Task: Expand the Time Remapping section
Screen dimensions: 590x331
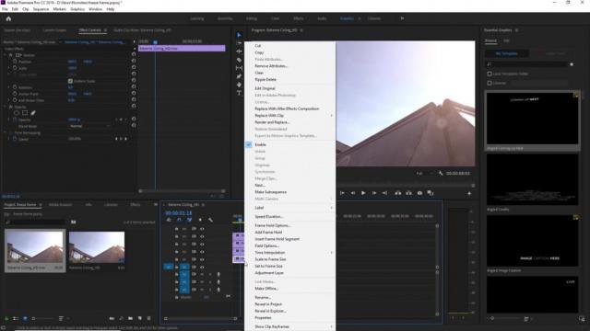Action: point(6,132)
